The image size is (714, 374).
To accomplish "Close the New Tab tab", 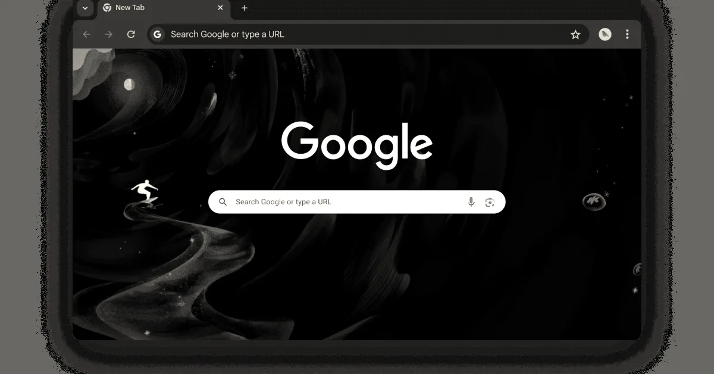I will tap(221, 8).
